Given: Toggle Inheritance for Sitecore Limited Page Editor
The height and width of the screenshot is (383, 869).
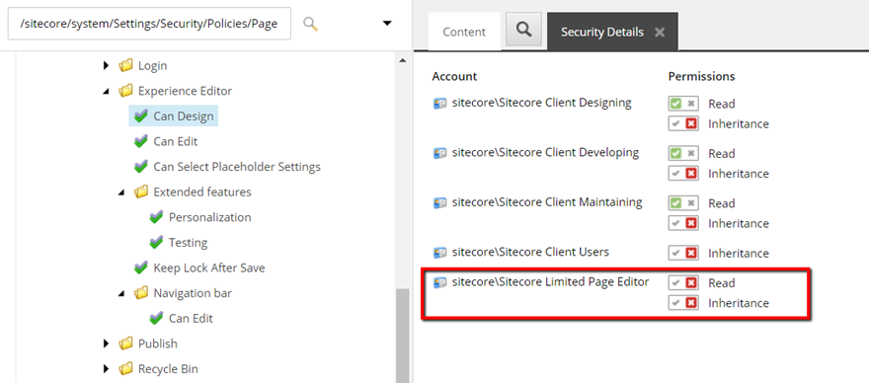Looking at the screenshot, I should [682, 303].
